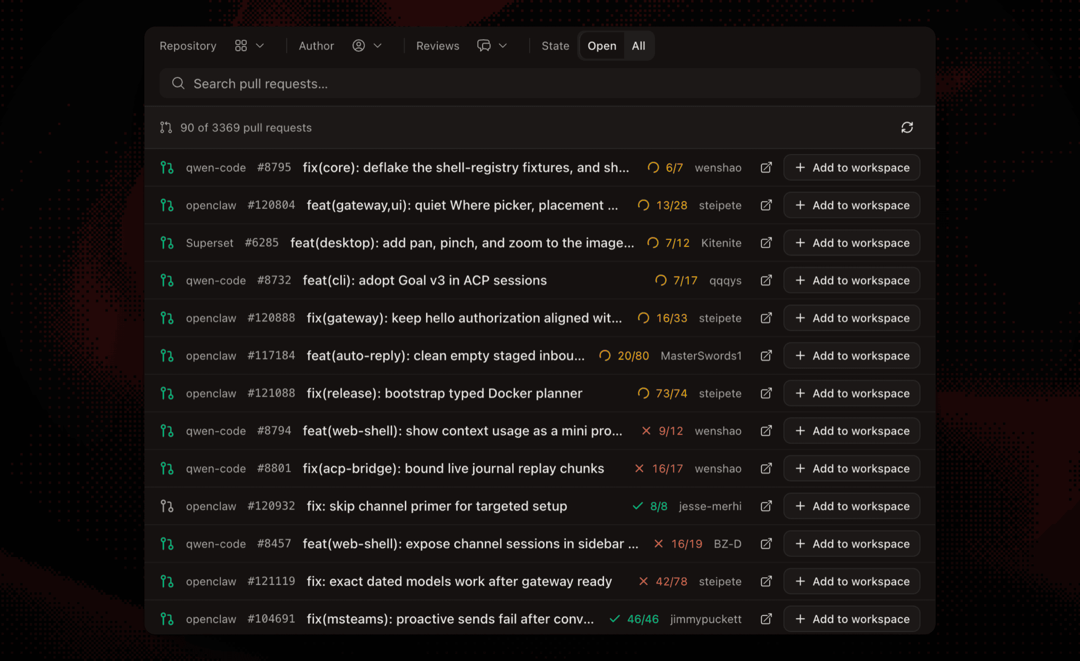Add PR #8457 to workspace

(x=852, y=544)
